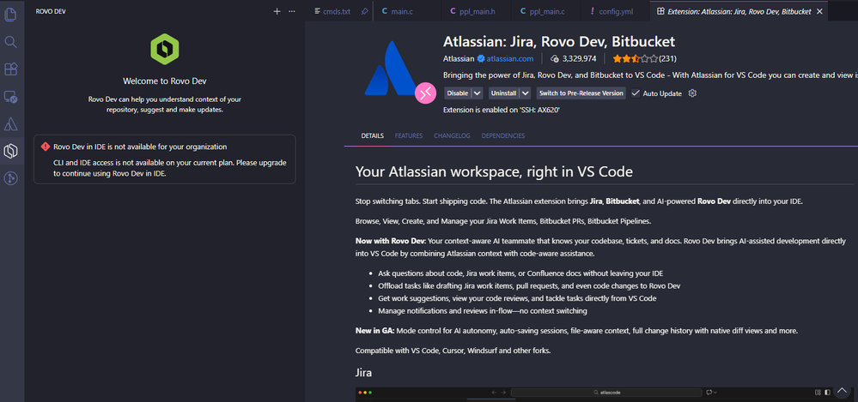Click the red error icon in the warning

coord(46,147)
